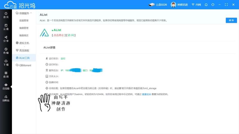The width and height of the screenshot is (239, 134).
Task: Click the ALList详情 section heading
Action: [49, 48]
